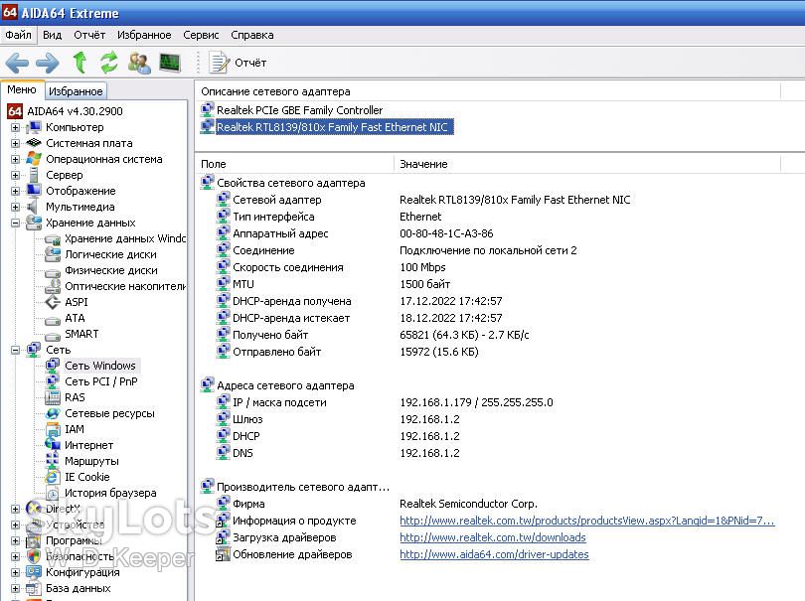Open the Интернет tree item
Screen dimensions: 805x601
pos(88,445)
